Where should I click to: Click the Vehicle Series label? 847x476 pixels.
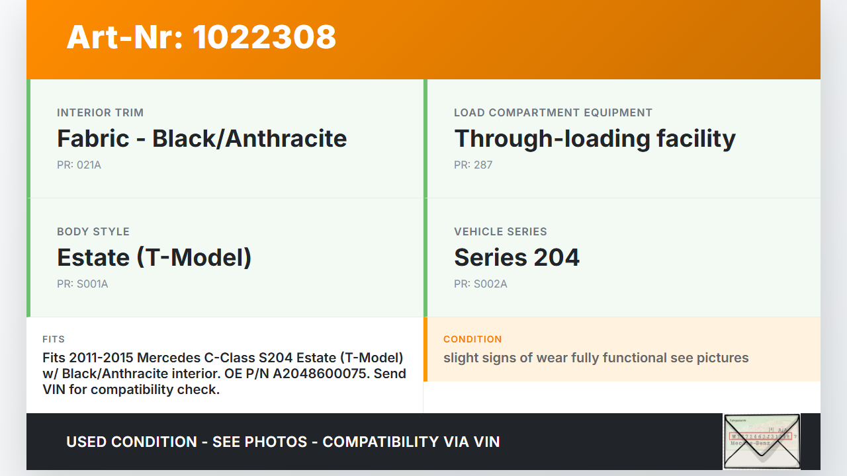500,231
